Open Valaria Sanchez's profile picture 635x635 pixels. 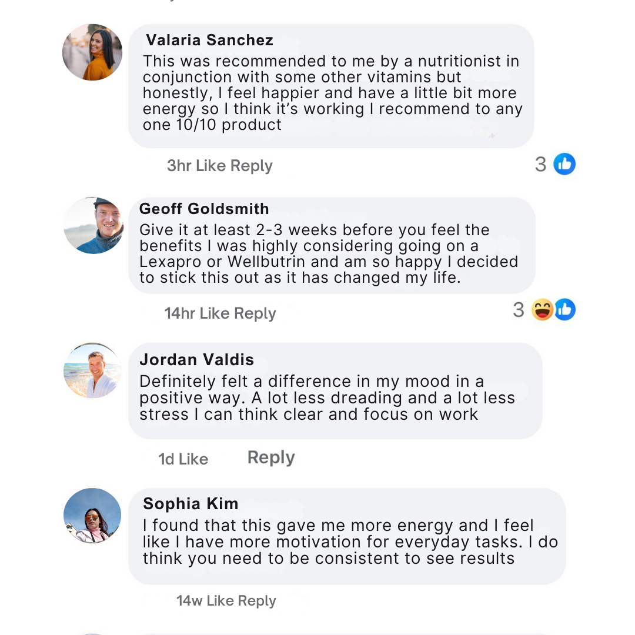click(92, 52)
